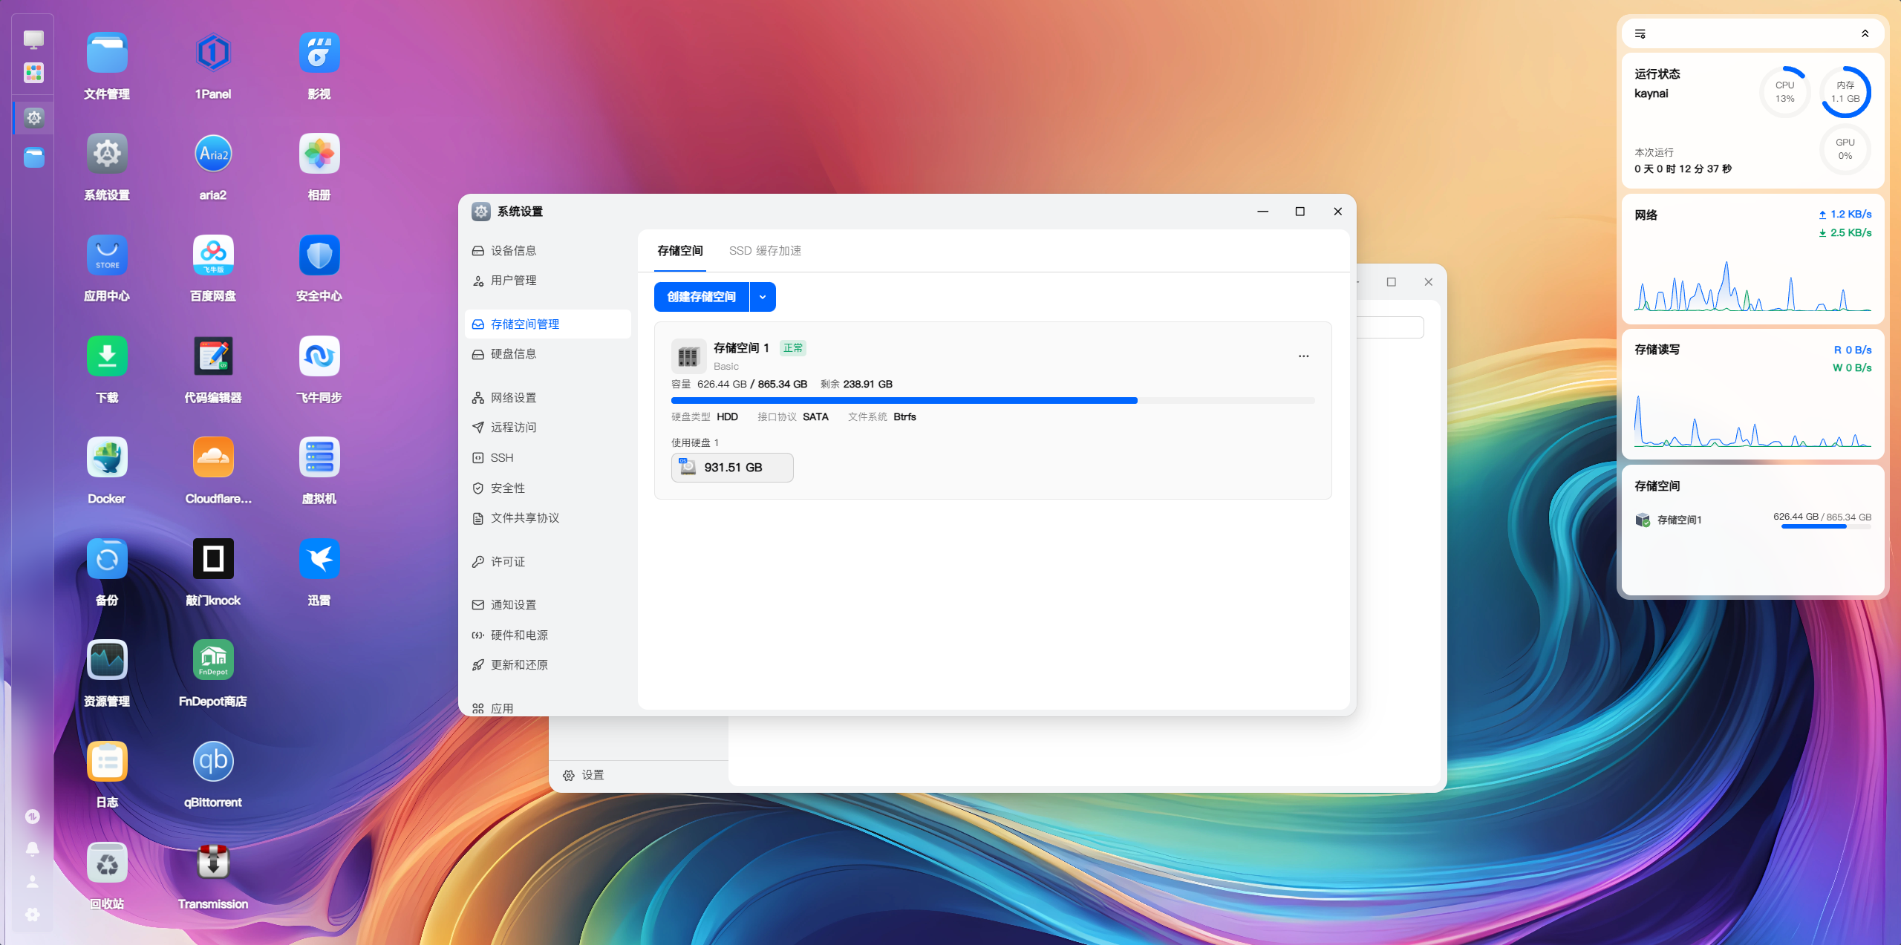1901x945 pixels.
Task: Collapse the monitor widget panel chevron
Action: [x=1865, y=33]
